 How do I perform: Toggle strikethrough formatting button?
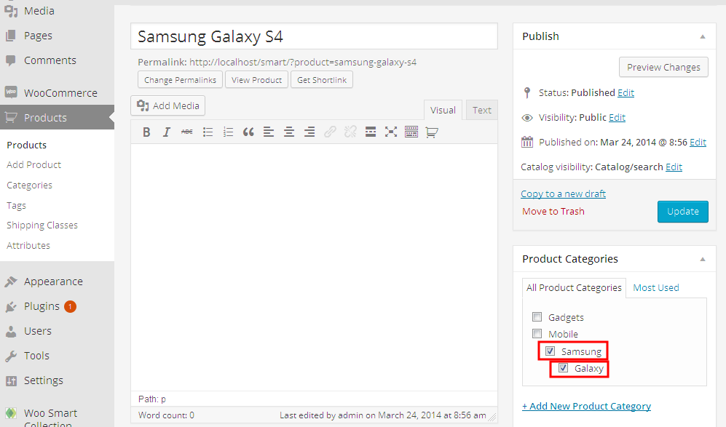(x=186, y=132)
